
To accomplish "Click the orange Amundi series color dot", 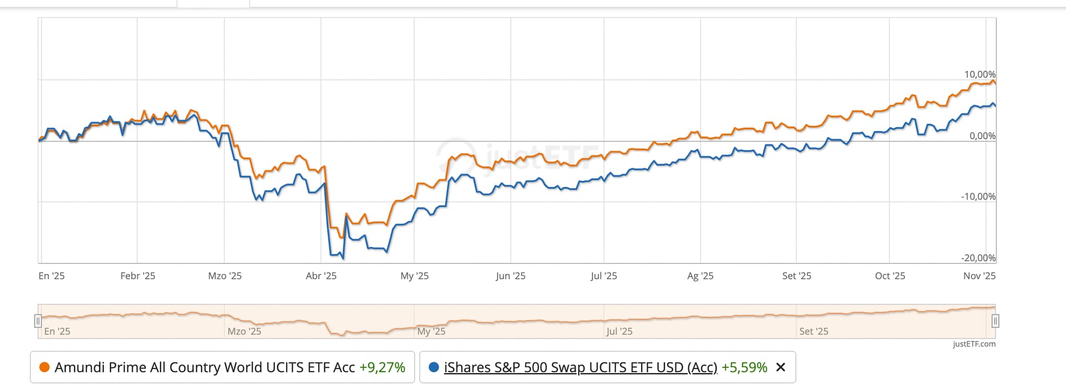I will [45, 367].
